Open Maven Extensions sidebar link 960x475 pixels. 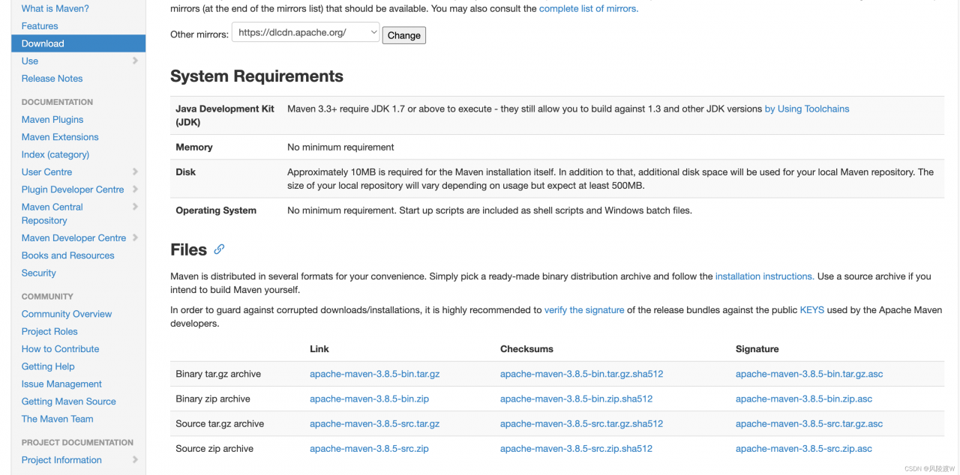point(60,137)
